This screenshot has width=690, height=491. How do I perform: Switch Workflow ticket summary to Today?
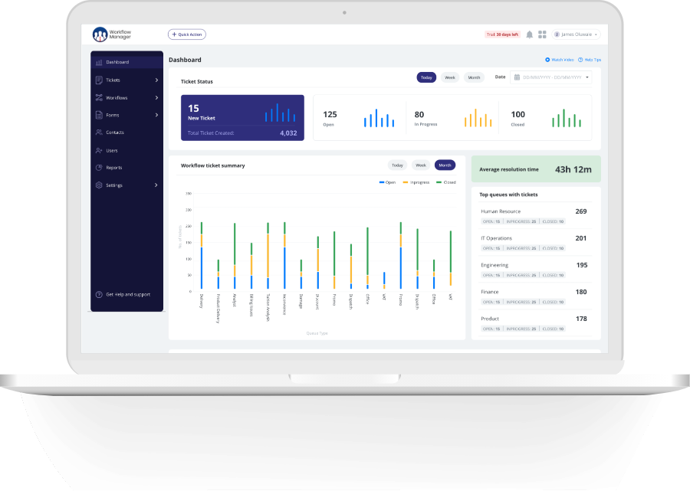click(x=397, y=165)
